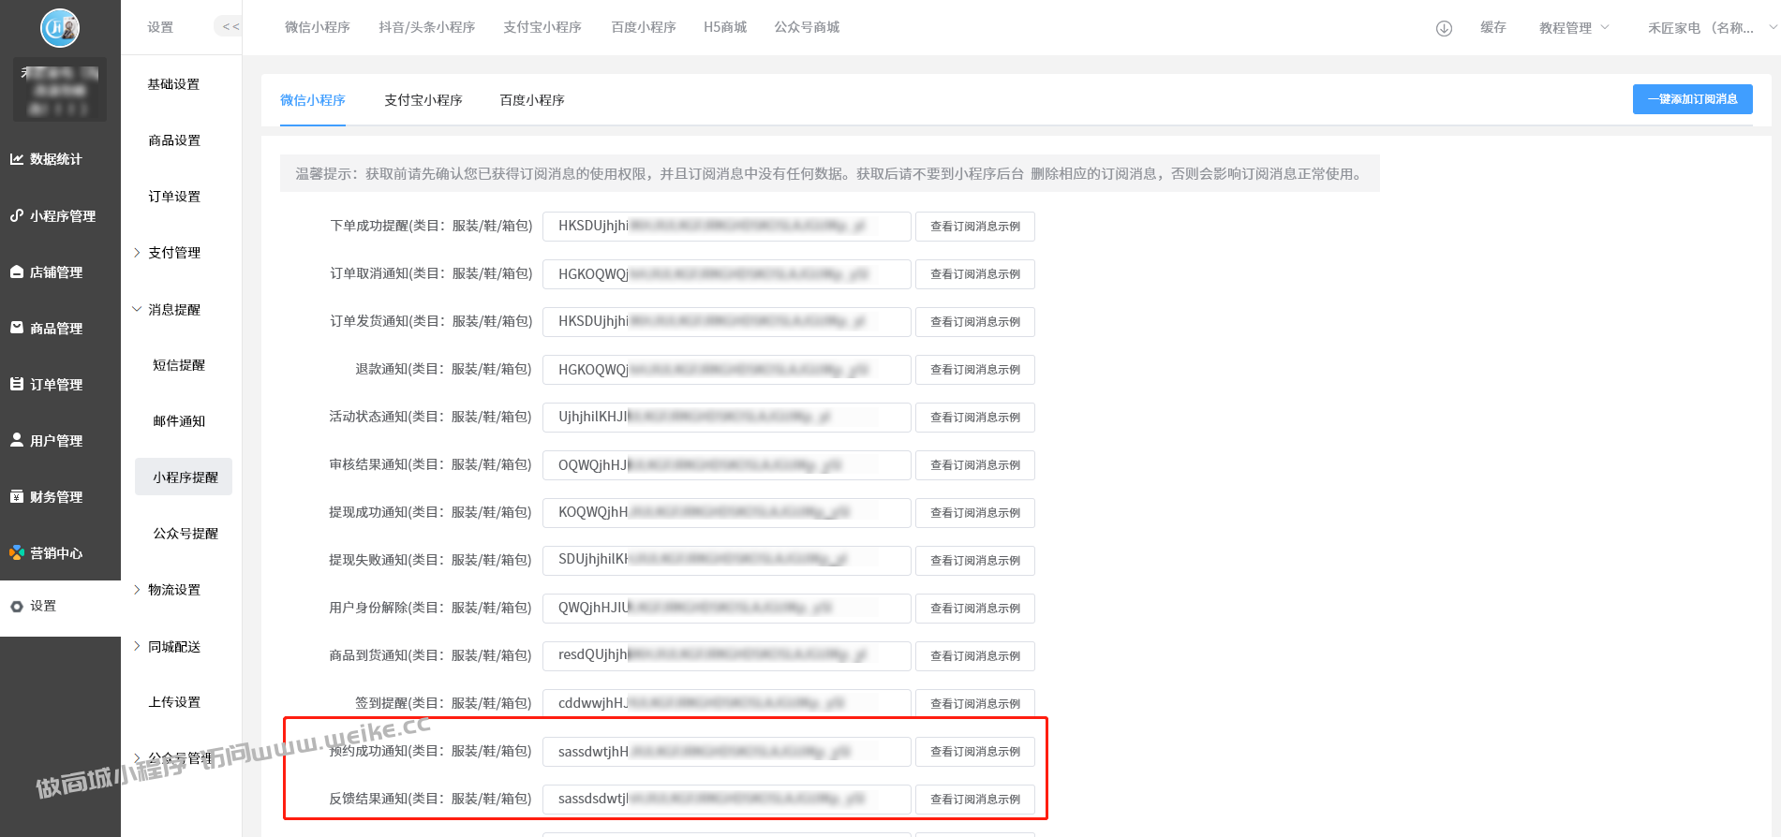Viewport: 1781px width, 837px height.
Task: Click the download arrow icon in the top bar
Action: pos(1444,28)
